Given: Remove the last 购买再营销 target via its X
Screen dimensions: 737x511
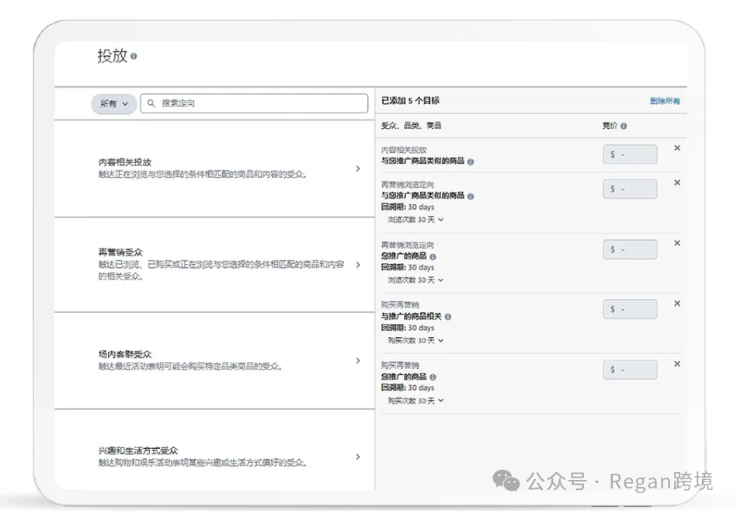Looking at the screenshot, I should [676, 365].
